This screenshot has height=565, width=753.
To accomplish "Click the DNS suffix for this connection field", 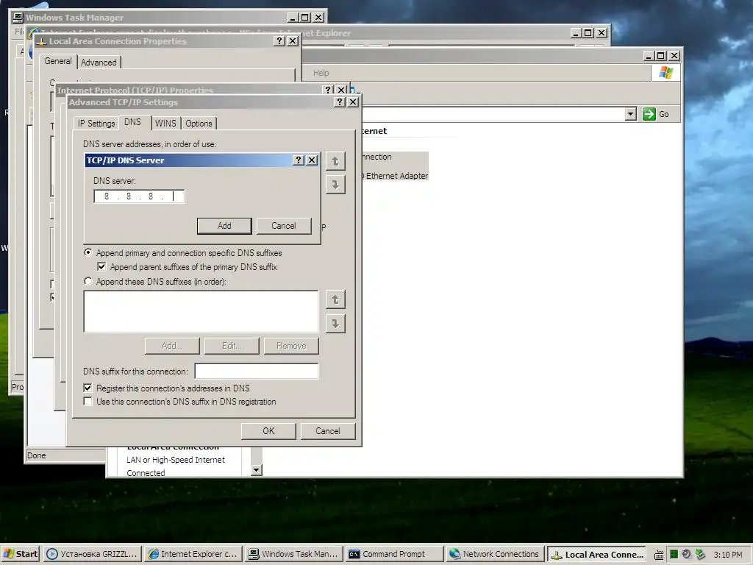I will coord(257,371).
